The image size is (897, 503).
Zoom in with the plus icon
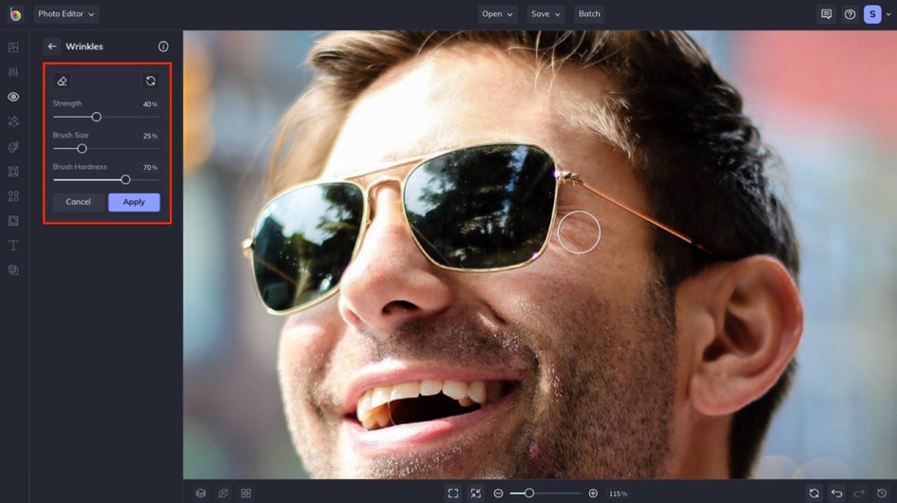click(x=593, y=494)
